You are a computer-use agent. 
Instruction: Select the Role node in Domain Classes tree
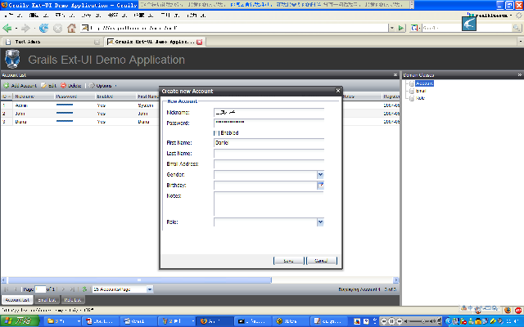coord(420,98)
